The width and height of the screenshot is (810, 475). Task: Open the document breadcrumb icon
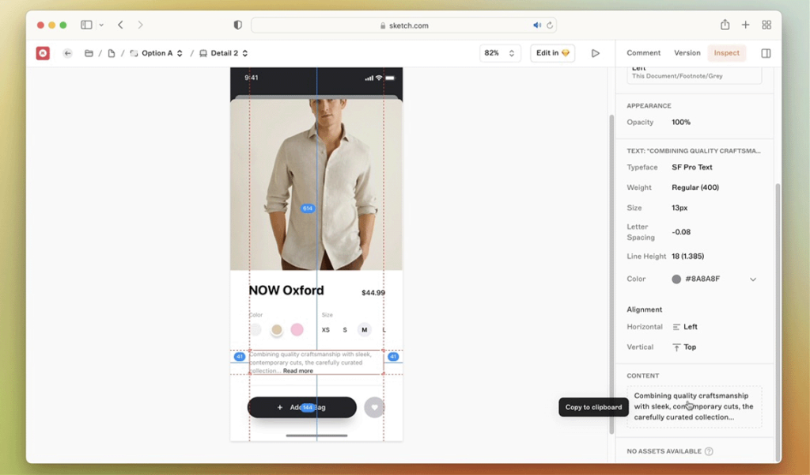(x=111, y=53)
